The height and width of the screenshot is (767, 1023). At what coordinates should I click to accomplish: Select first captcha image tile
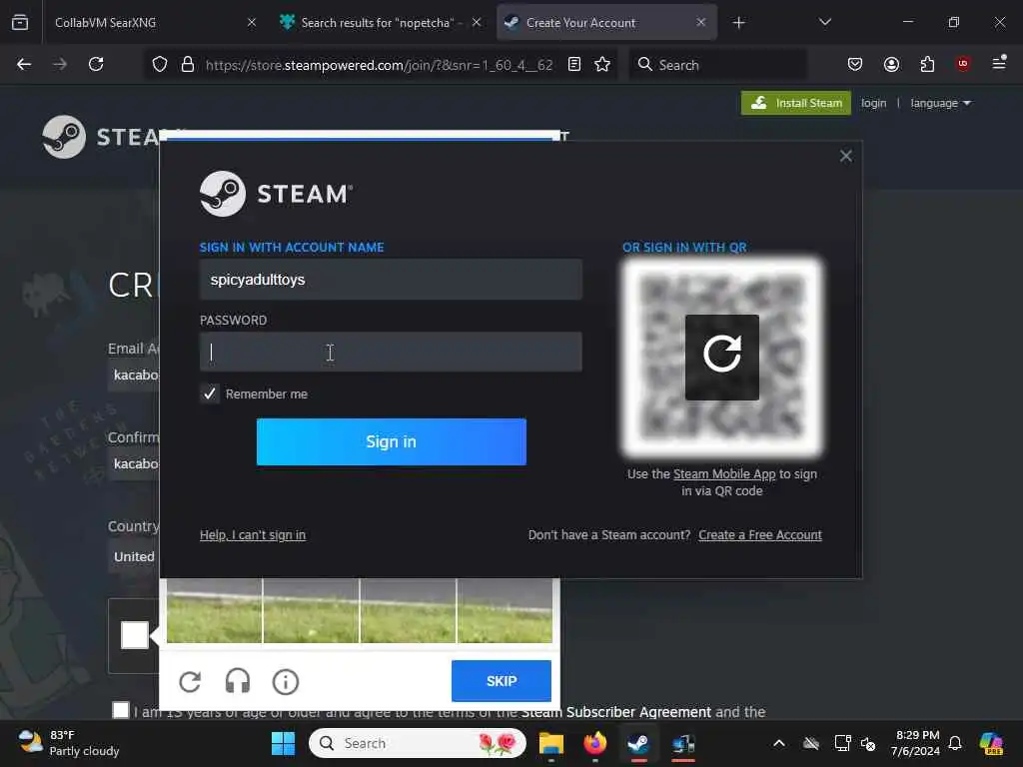215,610
